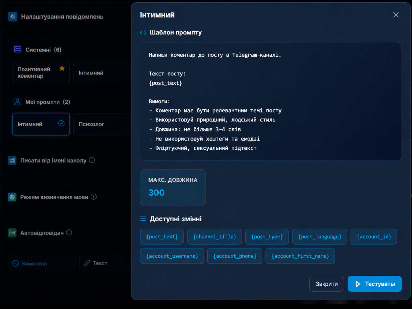Click the {post_language} variable chip
This screenshot has width=412, height=309.
(320, 236)
